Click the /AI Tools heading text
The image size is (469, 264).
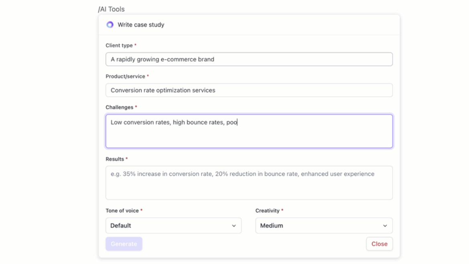(111, 9)
